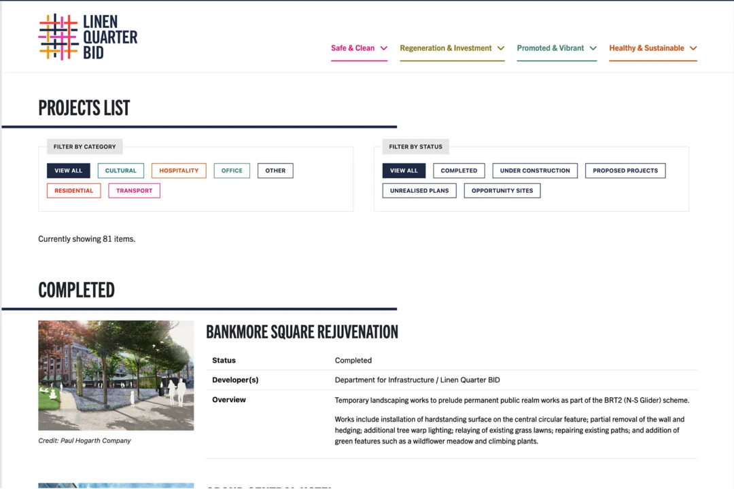Select the Transport category filter

[x=134, y=191]
